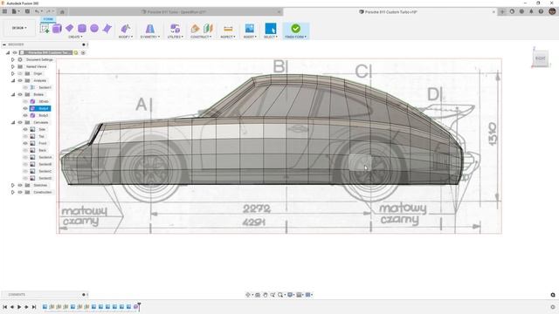Click the Insert canvas image icon
This screenshot has width=559, height=314.
pos(250,29)
